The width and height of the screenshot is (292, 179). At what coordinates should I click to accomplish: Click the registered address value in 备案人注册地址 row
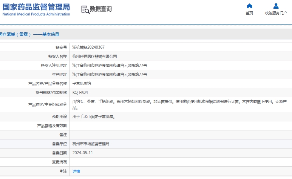[x=110, y=65]
